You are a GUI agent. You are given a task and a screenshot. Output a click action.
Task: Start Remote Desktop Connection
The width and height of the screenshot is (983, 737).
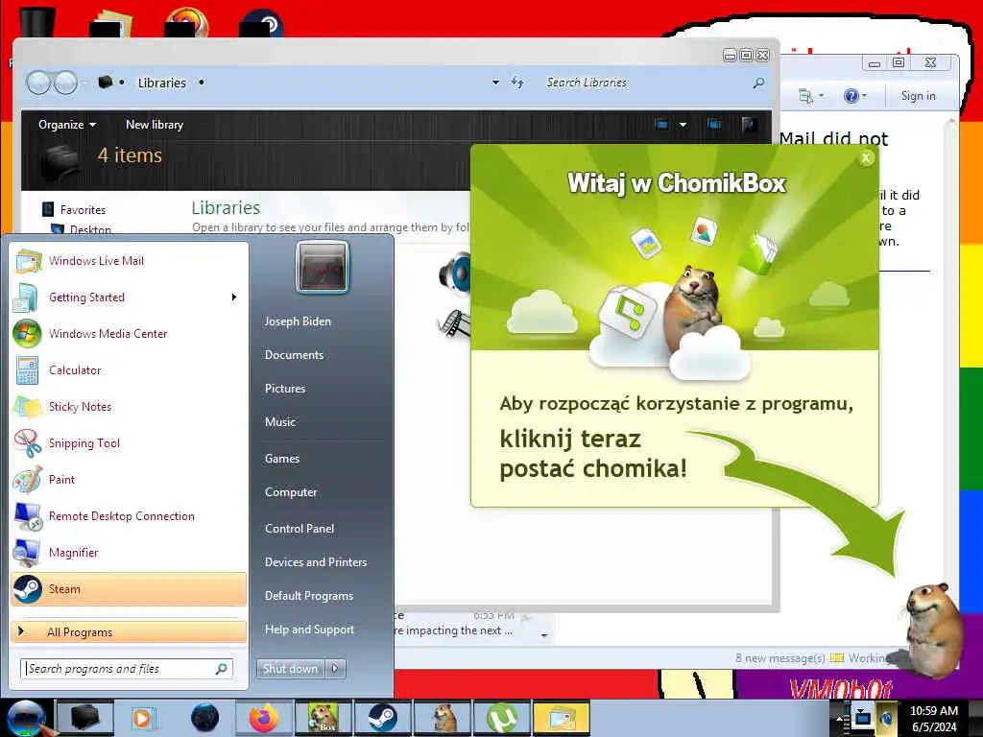point(129,515)
